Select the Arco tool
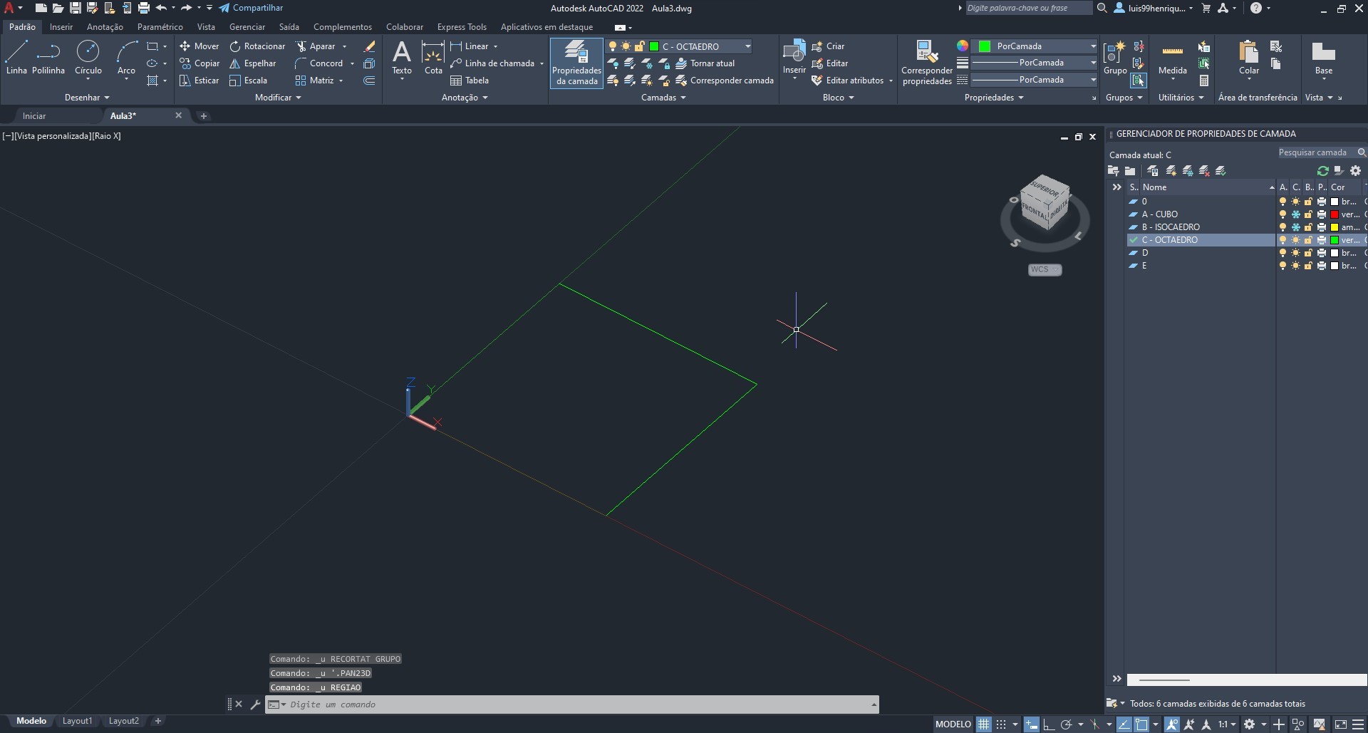 click(126, 57)
